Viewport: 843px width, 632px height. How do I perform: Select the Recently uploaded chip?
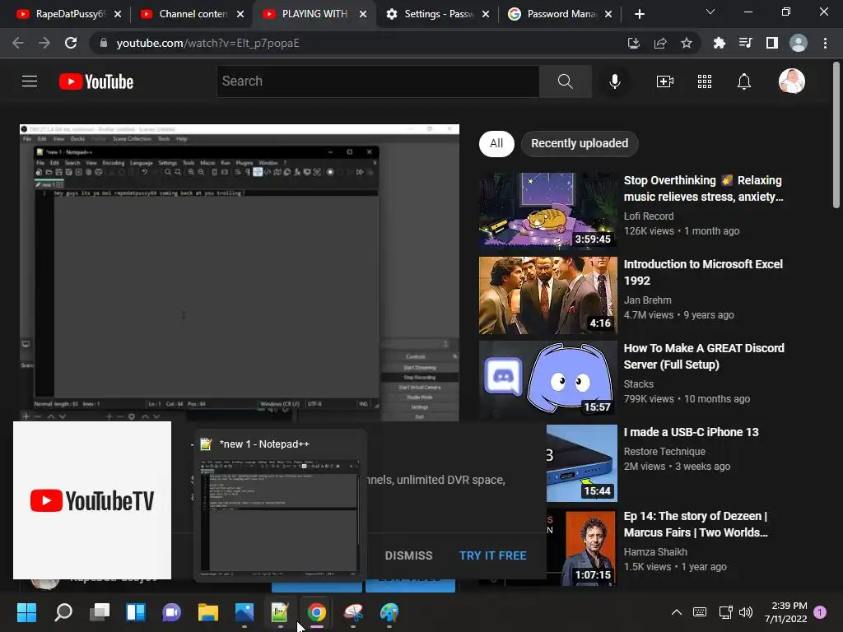tap(580, 143)
